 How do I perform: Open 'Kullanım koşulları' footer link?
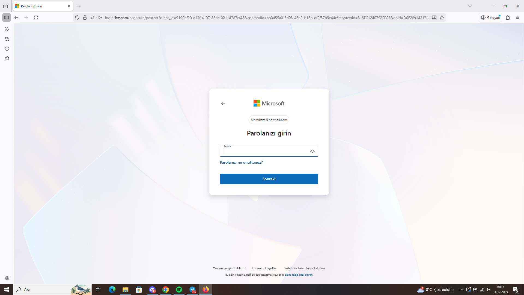pos(264,268)
